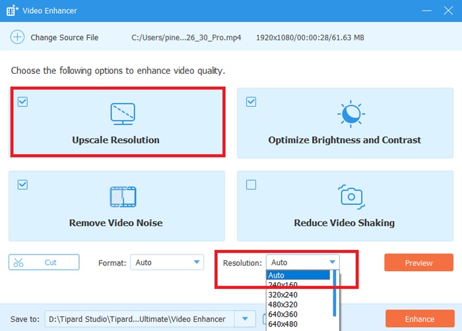Start enhancement with Enhance button
The height and width of the screenshot is (331, 462).
click(419, 319)
